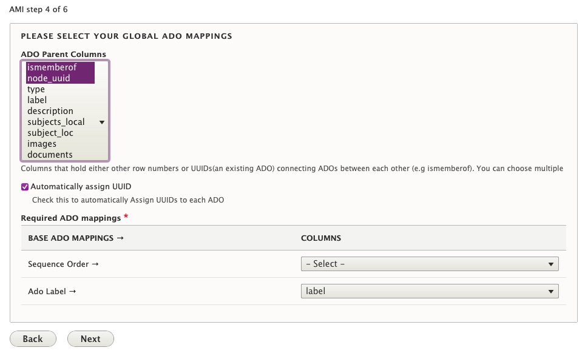Uncheck Automatically assign UUID checkbox
Screen dimensions: 585x353
point(25,187)
